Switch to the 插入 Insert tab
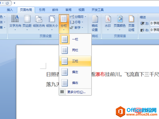Image resolution: width=159 pixels, height=119 pixels. (10, 10)
